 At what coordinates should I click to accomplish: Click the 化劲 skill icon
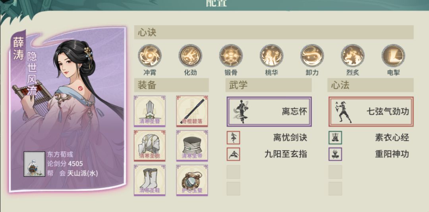190,56
